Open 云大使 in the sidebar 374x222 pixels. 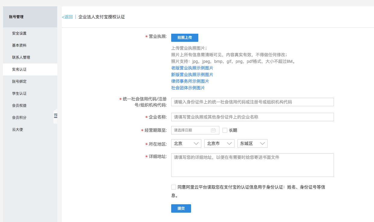(x=30, y=130)
